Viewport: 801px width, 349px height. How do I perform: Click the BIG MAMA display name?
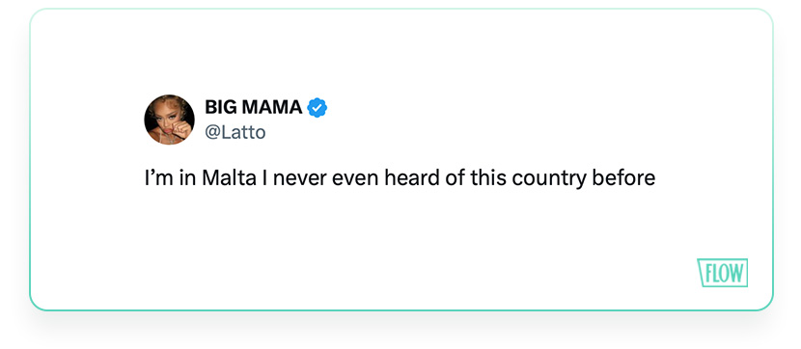tap(254, 107)
